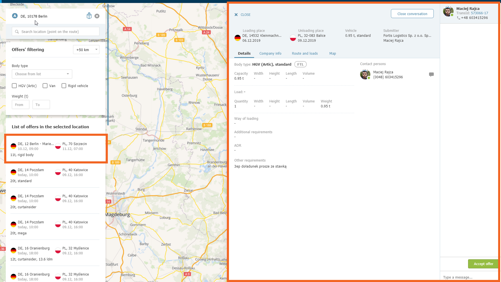The image size is (501, 282).
Task: Click the X CLOSE button on the offer panel
Action: point(242,15)
